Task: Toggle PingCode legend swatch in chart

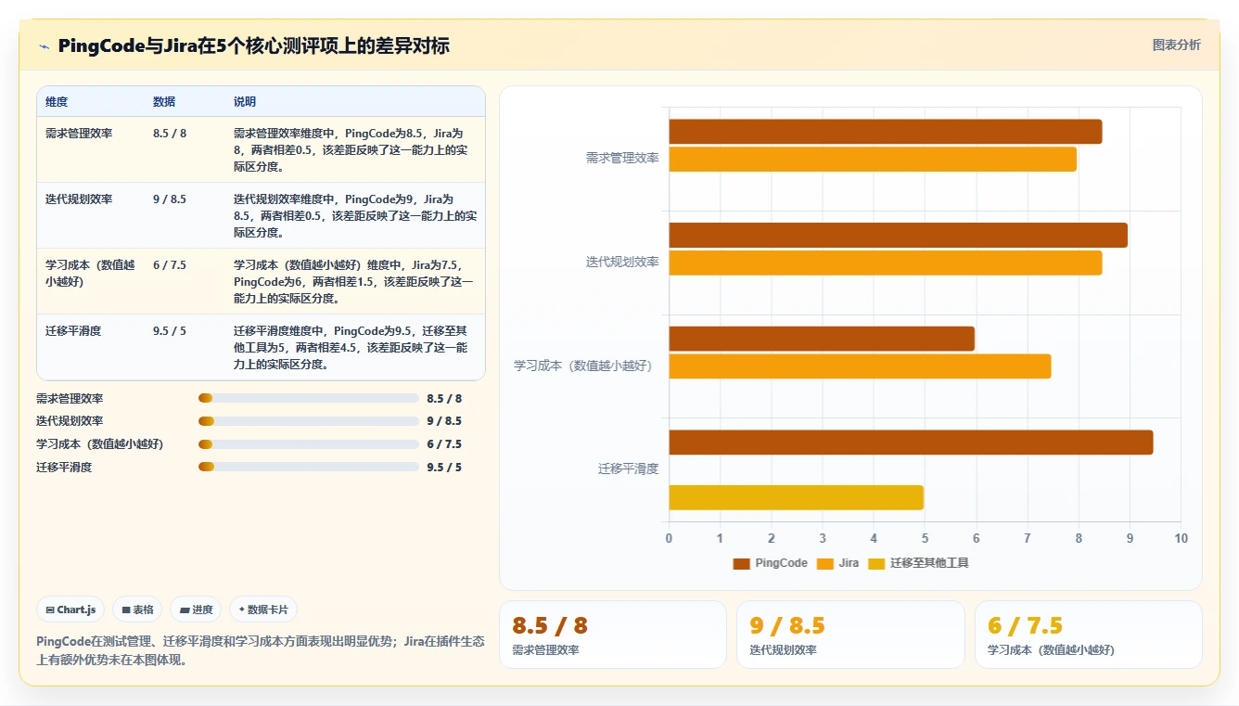Action: click(741, 563)
